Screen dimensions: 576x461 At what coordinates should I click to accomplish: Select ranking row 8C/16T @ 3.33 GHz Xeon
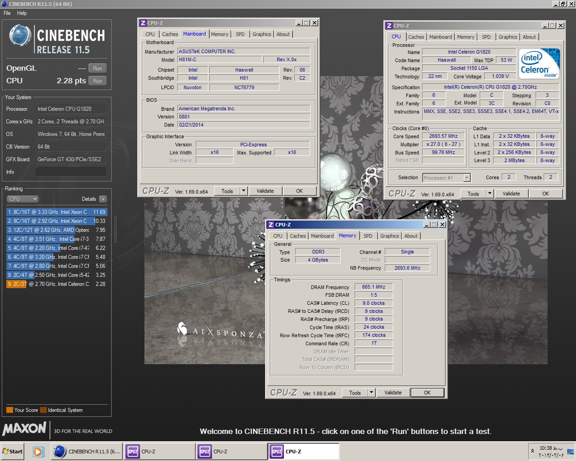tap(57, 212)
